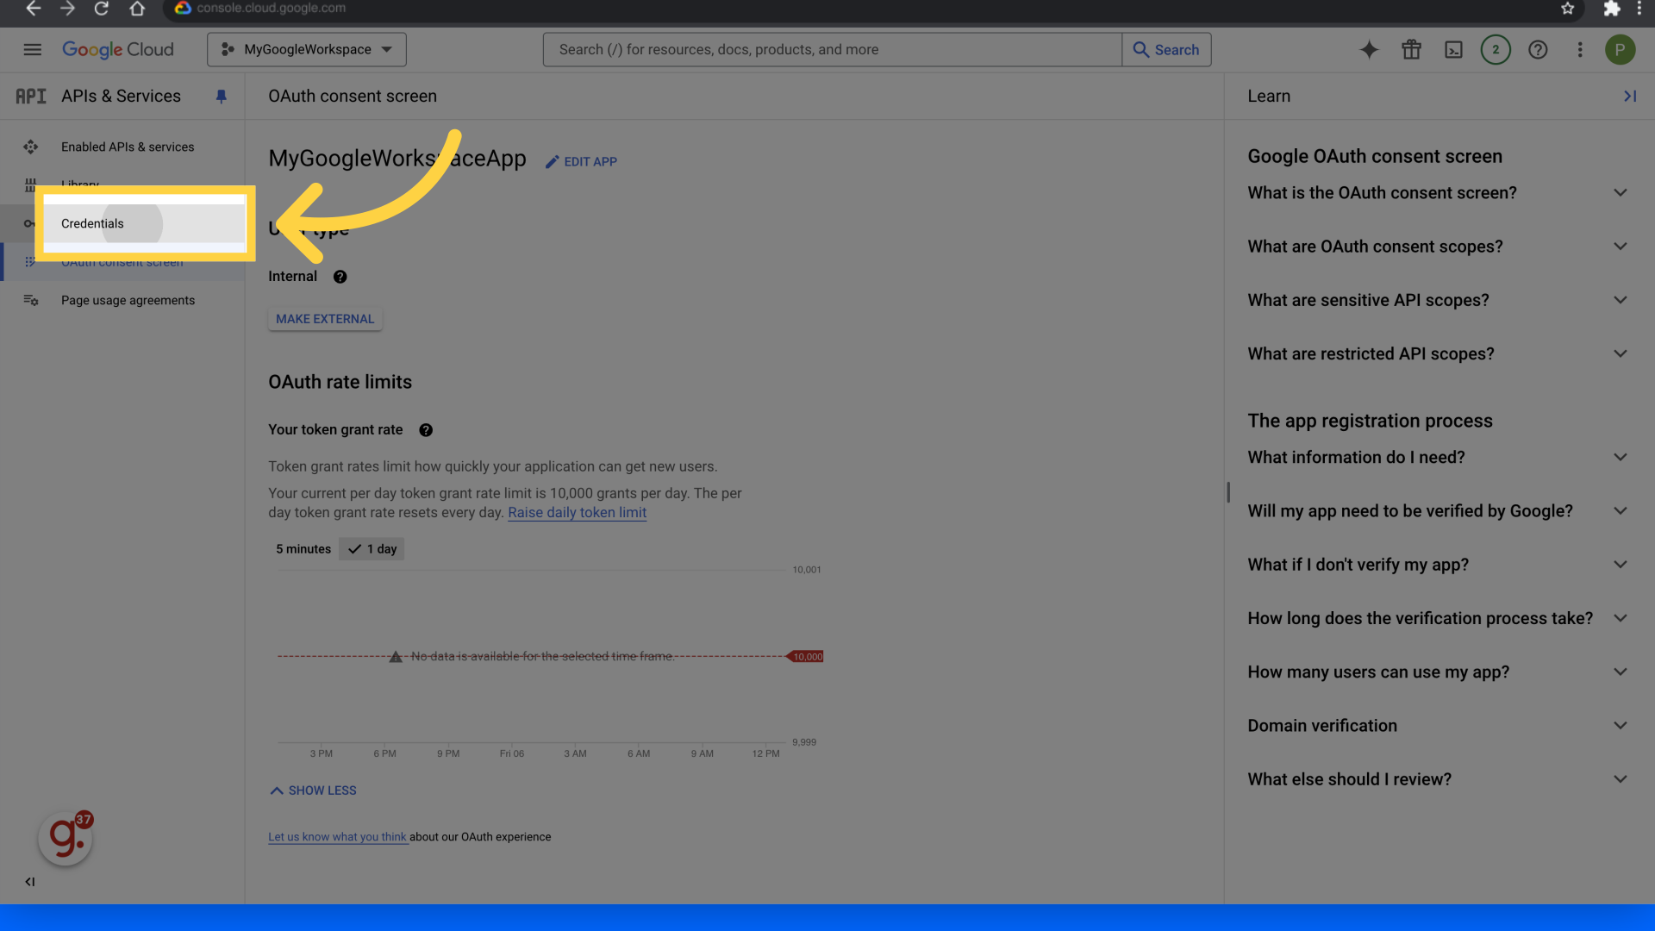The image size is (1655, 931).
Task: Unpin APIs & Services with the pin icon
Action: (221, 97)
